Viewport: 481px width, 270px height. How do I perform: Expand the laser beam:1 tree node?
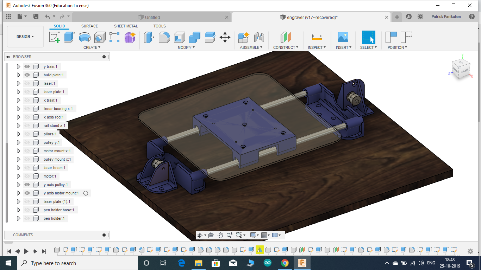(x=18, y=168)
